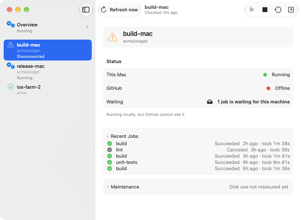Click the This Mac status row
The width and height of the screenshot is (301, 220).
click(198, 74)
